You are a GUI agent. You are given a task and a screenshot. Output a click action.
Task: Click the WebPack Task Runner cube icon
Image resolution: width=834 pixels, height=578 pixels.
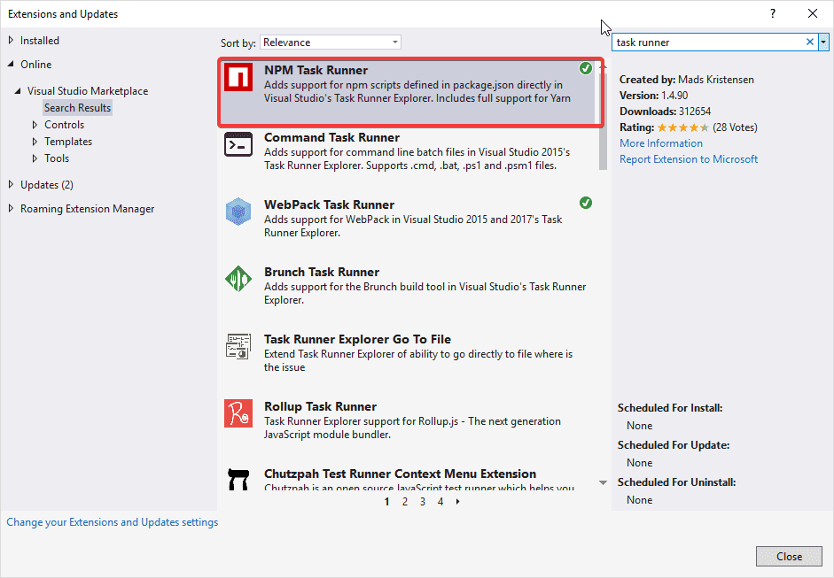238,212
